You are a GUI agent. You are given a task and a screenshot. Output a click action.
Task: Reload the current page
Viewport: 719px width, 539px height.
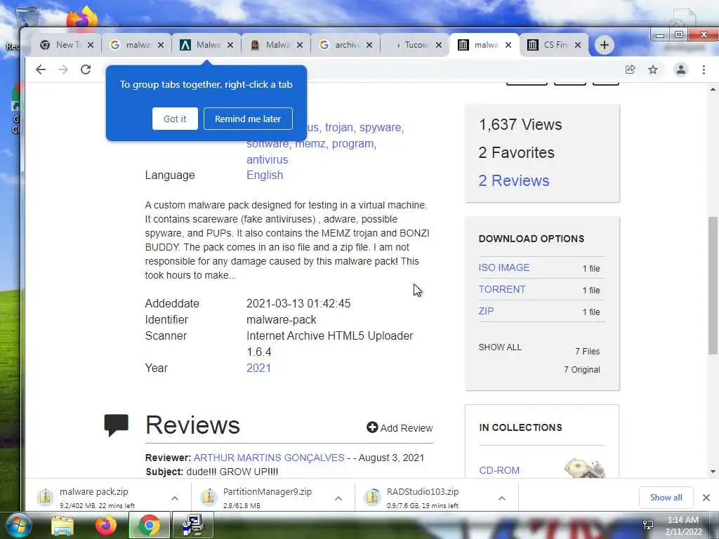pyautogui.click(x=86, y=69)
